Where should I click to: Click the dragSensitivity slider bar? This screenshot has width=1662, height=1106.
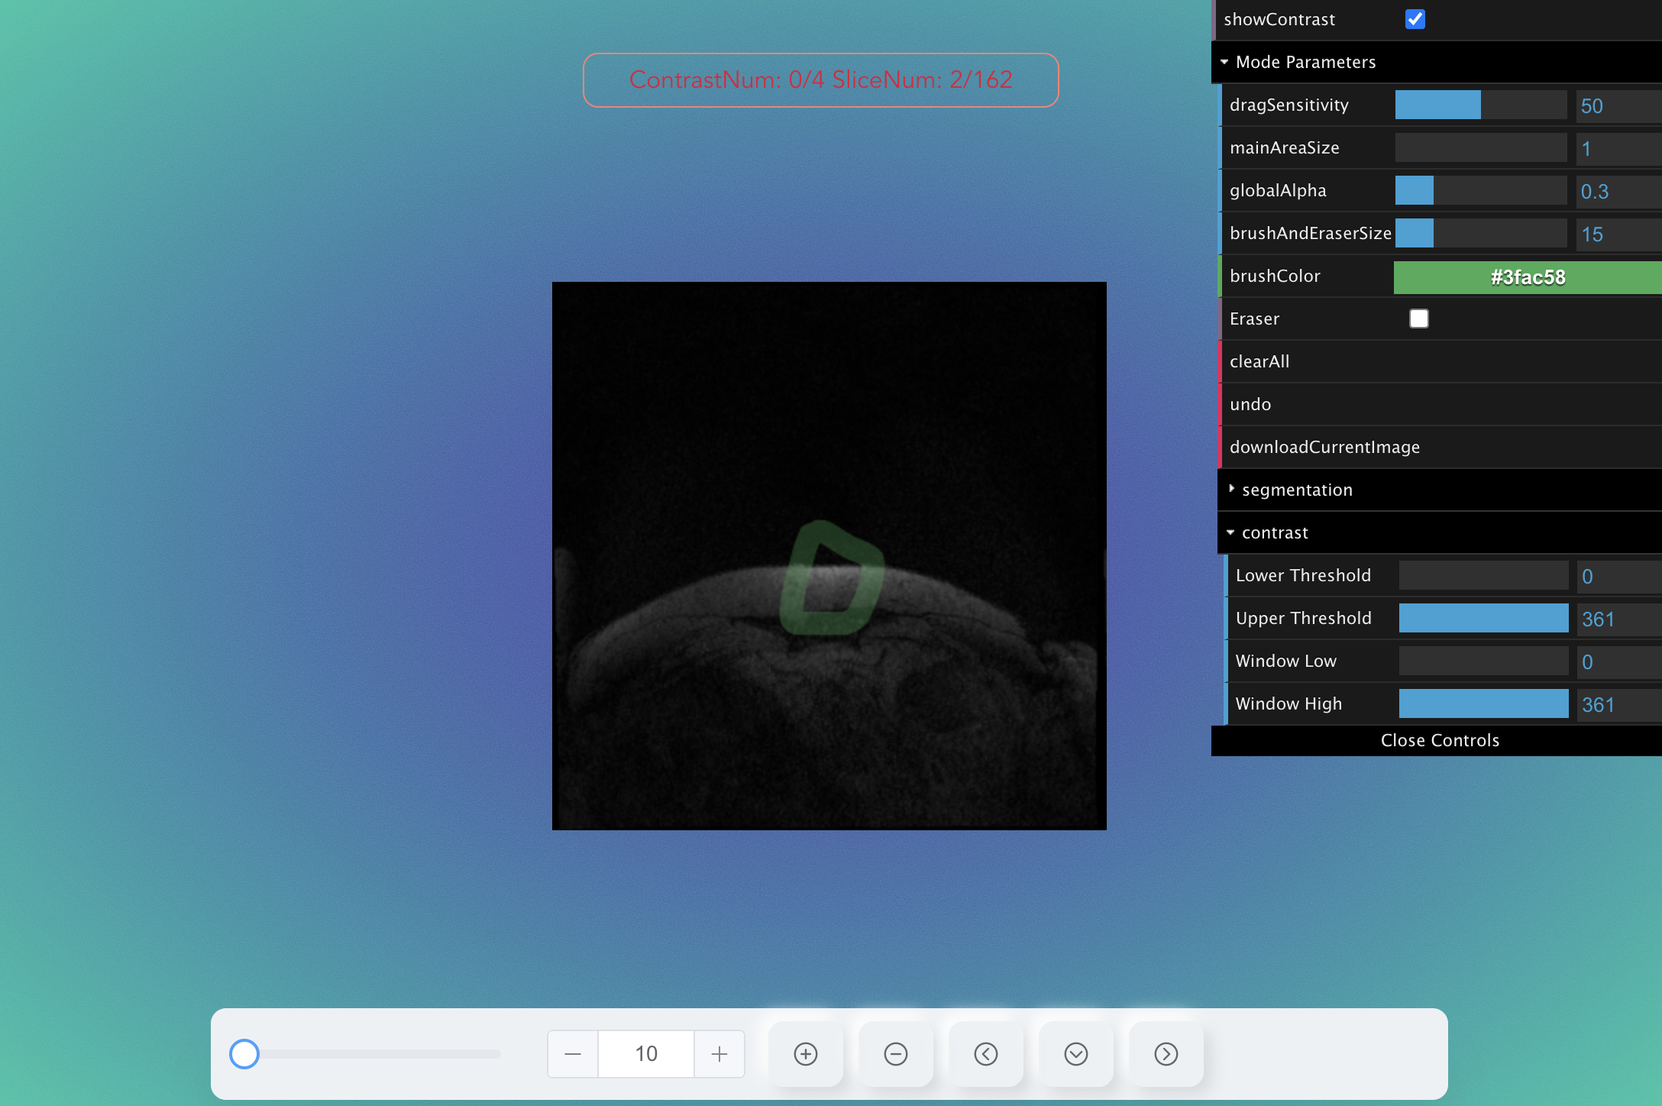point(1481,105)
